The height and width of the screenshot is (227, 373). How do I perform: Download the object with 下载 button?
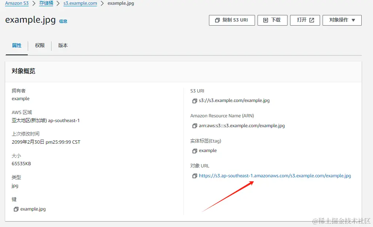pyautogui.click(x=273, y=20)
